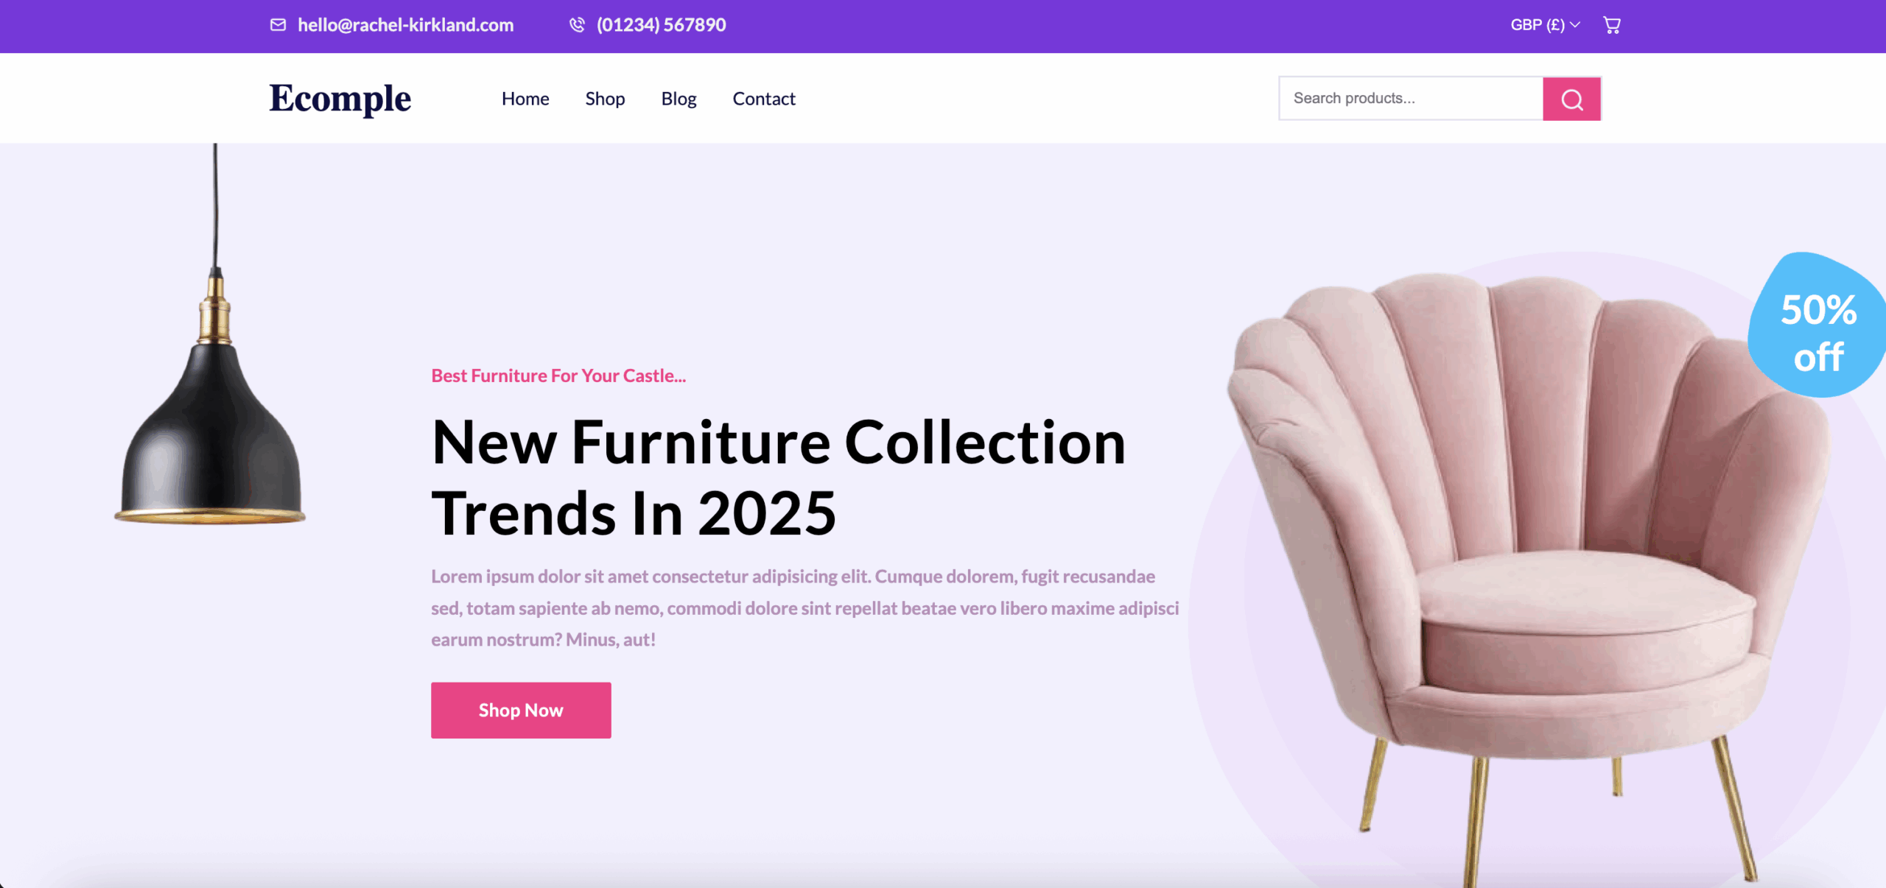Focus the Search products input field
1886x888 pixels.
(x=1411, y=99)
